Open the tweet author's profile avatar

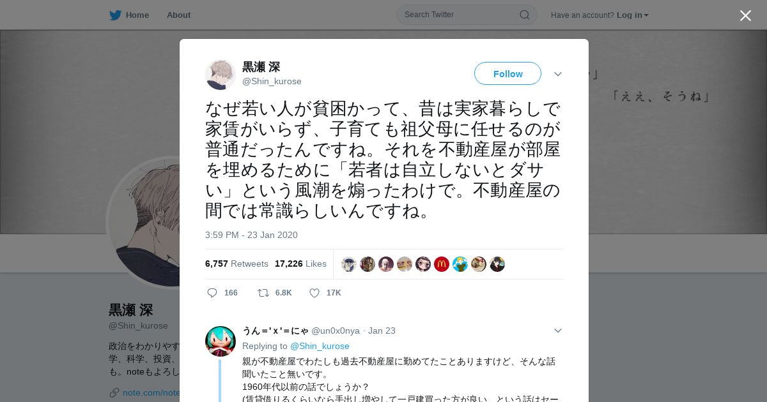(x=221, y=75)
